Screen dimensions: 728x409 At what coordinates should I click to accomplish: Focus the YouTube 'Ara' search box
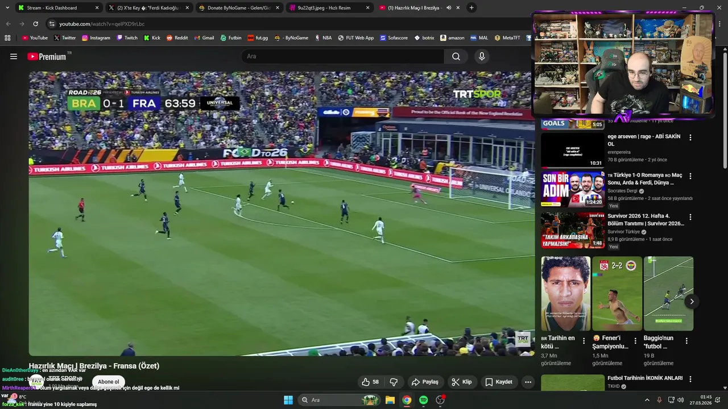(343, 56)
